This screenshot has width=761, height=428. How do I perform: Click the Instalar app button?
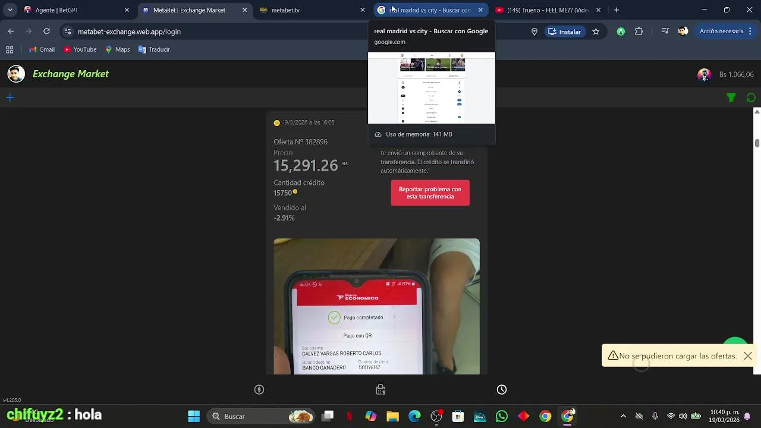click(565, 32)
